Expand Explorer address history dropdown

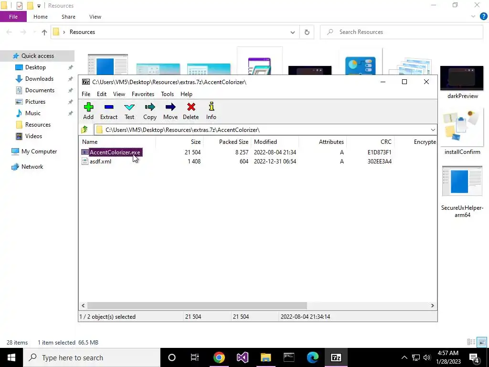tap(293, 32)
